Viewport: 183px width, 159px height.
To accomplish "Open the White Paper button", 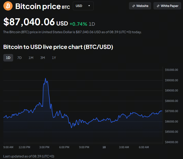I will pos(167,6).
